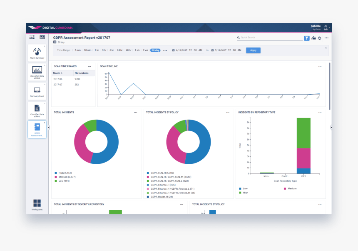Open bottom Total Incidents by Policy options menu
Image resolution: width=358 pixels, height=251 pixels.
pos(320,204)
